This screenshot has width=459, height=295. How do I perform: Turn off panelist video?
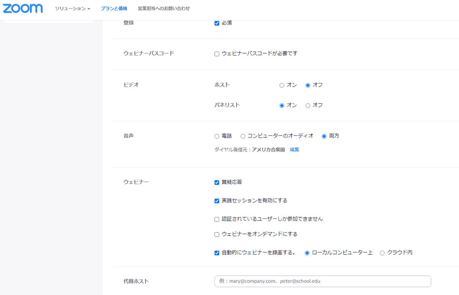pyautogui.click(x=307, y=105)
